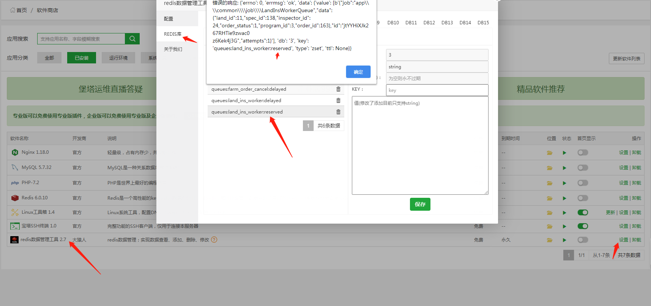Click the Linux工具箱 status play icon
Image resolution: width=651 pixels, height=306 pixels.
(564, 213)
